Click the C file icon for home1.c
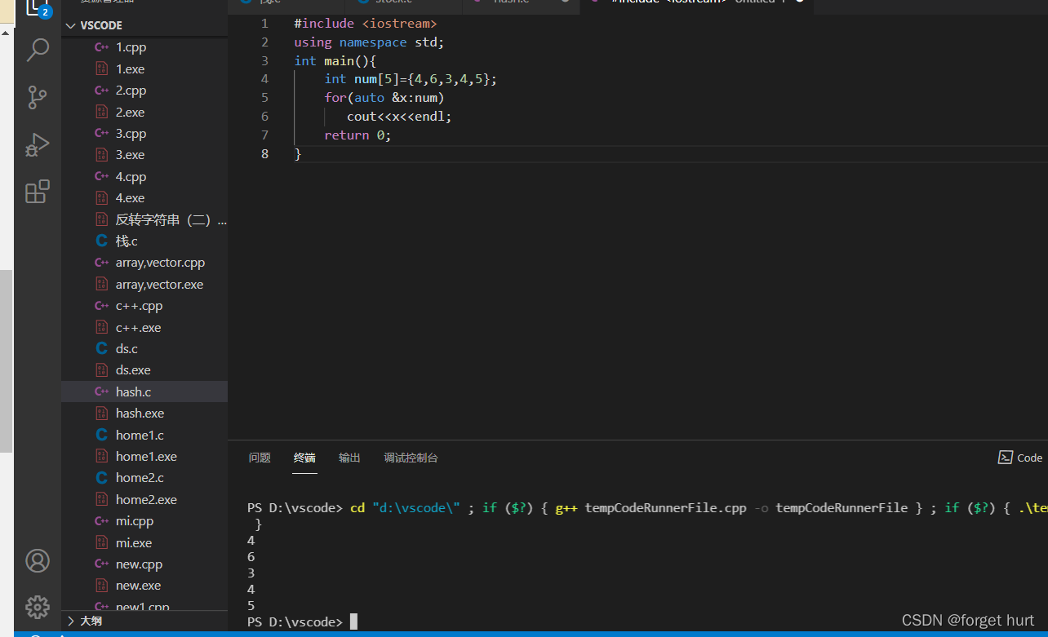The width and height of the screenshot is (1048, 637). 102,435
